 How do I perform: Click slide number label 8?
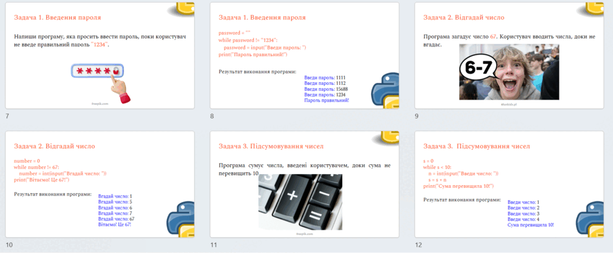pyautogui.click(x=213, y=116)
